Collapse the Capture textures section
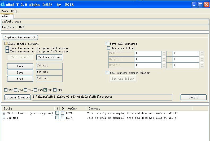This screenshot has height=141, width=210. point(20,38)
